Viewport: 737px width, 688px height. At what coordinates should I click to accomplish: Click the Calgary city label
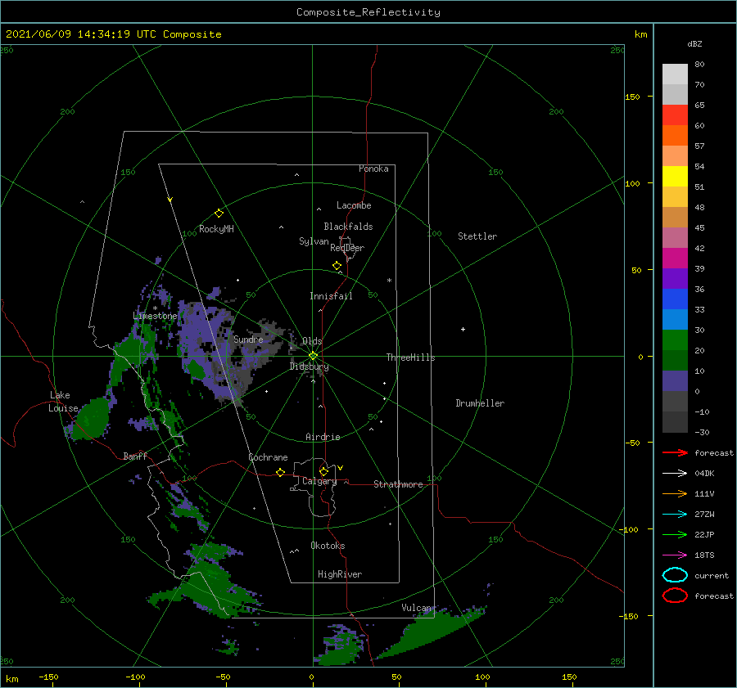(x=319, y=481)
